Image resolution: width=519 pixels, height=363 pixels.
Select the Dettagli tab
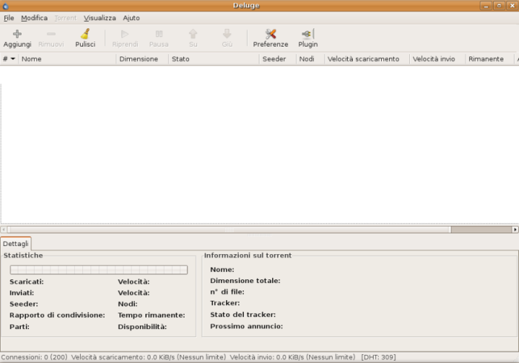coord(16,243)
